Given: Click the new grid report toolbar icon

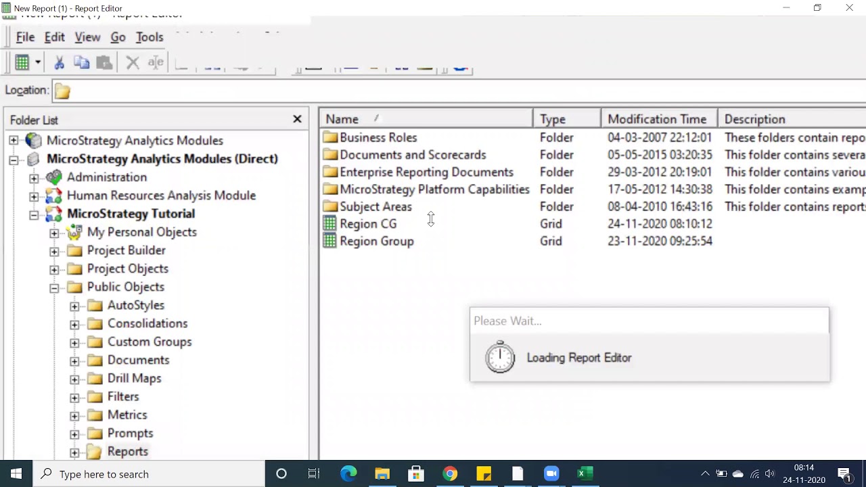Looking at the screenshot, I should pos(22,63).
